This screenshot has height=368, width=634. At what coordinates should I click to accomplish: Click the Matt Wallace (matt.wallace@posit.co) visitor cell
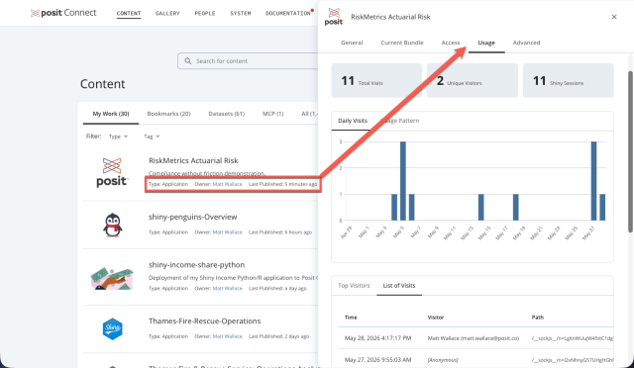click(x=474, y=338)
